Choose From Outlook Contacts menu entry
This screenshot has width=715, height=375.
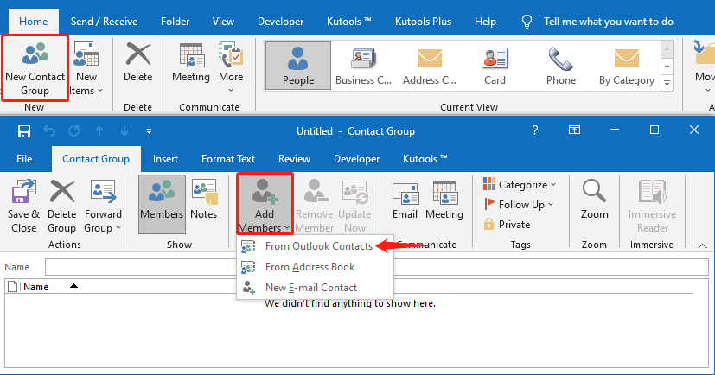[318, 246]
